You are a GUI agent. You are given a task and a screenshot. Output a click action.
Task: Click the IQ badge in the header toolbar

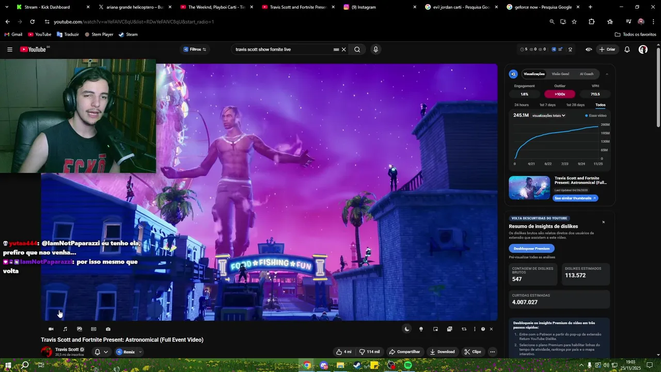coord(554,50)
